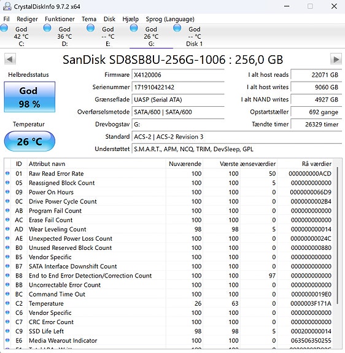Click status dot for Raw Read Error Rate

(x=7, y=173)
